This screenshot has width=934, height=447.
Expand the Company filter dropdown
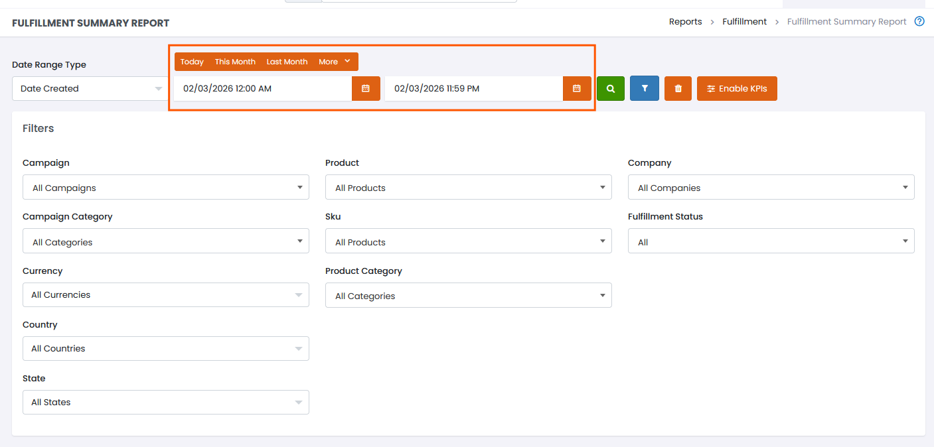[x=771, y=188]
